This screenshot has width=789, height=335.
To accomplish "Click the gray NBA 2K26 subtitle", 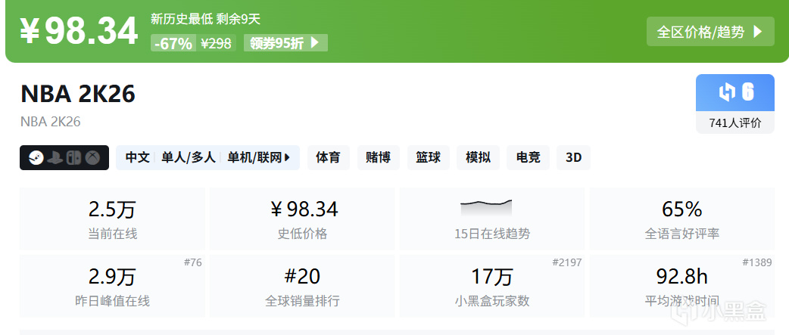I will (50, 122).
